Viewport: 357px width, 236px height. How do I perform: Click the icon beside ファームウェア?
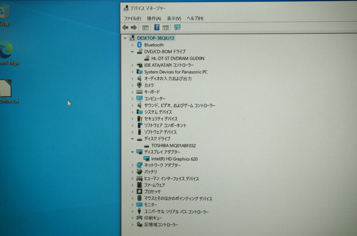click(139, 185)
